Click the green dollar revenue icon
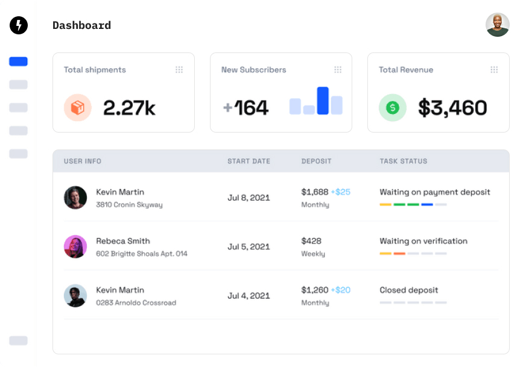 [393, 108]
